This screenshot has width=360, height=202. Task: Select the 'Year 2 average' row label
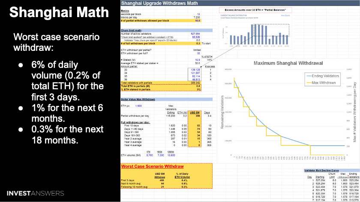pyautogui.click(x=133, y=139)
